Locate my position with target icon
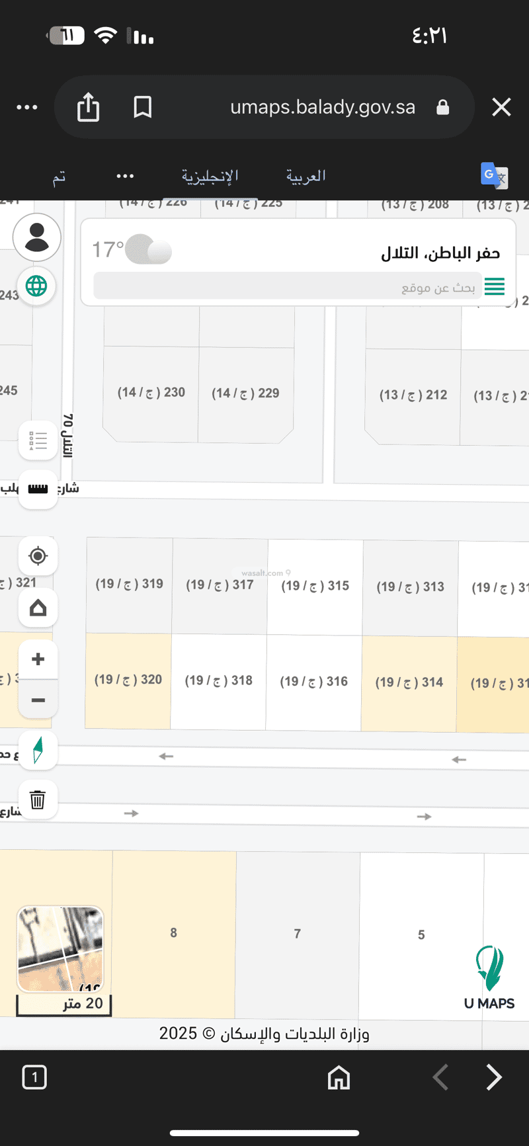The width and height of the screenshot is (529, 1146). [38, 556]
